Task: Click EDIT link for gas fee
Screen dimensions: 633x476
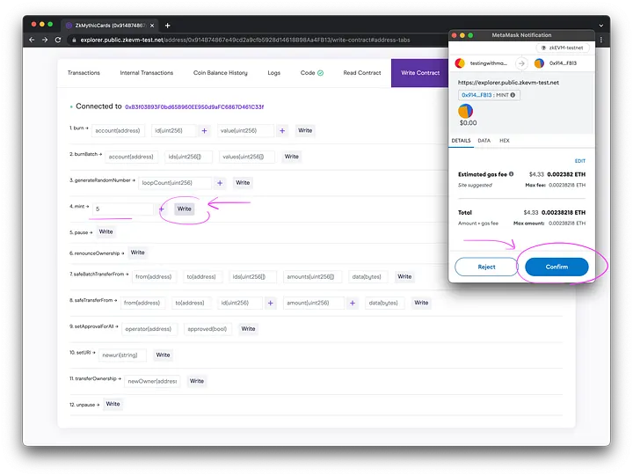Action: (579, 161)
